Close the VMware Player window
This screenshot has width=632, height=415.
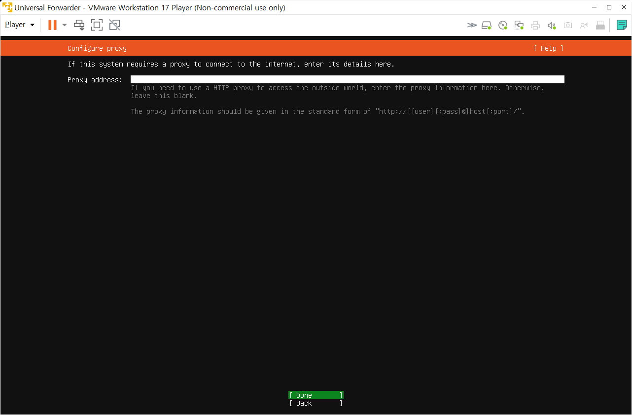[623, 7]
